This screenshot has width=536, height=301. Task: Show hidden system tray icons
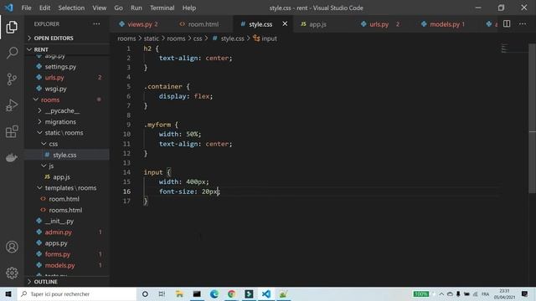click(441, 293)
